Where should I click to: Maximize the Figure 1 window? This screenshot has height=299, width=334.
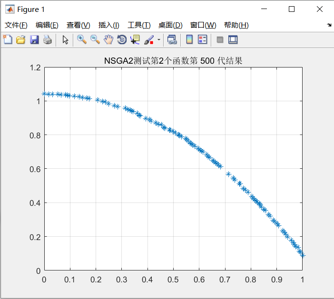coord(292,9)
